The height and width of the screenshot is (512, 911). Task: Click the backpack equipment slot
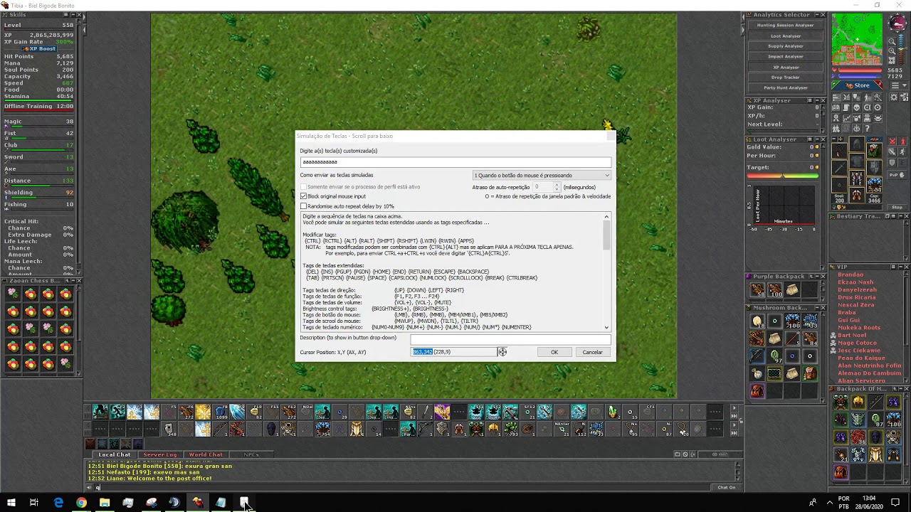point(873,151)
